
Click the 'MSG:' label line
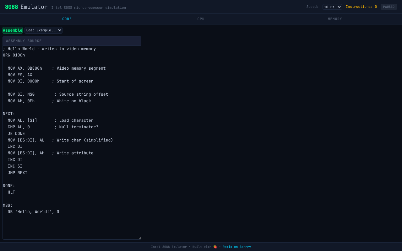click(8, 206)
